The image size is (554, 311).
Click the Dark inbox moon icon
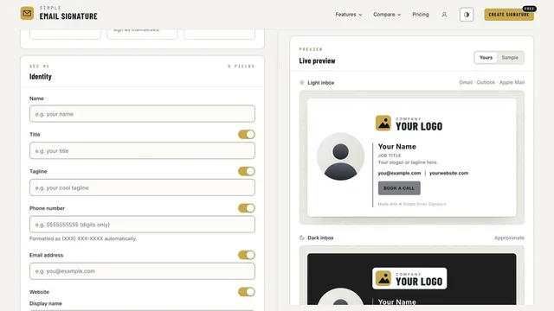point(302,238)
